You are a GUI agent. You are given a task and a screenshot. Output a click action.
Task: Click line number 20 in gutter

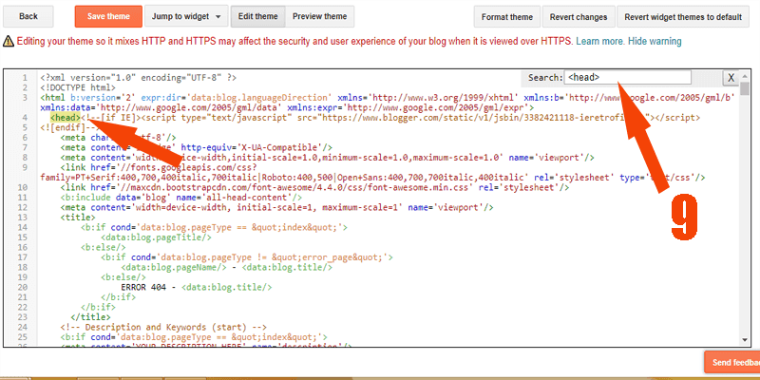(x=23, y=287)
